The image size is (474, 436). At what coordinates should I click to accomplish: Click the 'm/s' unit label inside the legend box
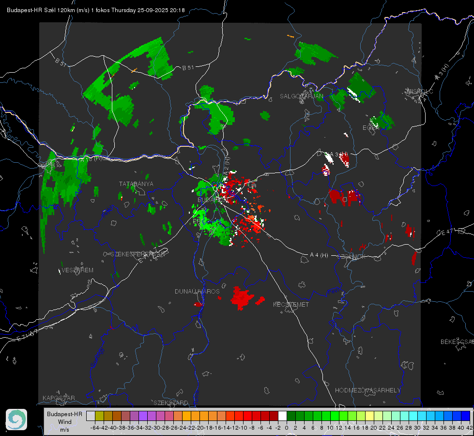coord(65,429)
